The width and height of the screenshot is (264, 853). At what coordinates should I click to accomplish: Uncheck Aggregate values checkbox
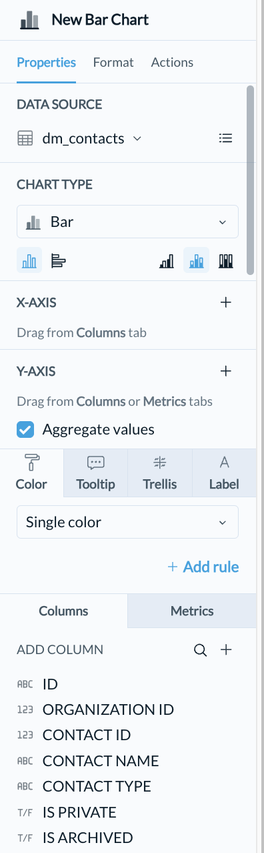pyautogui.click(x=25, y=429)
